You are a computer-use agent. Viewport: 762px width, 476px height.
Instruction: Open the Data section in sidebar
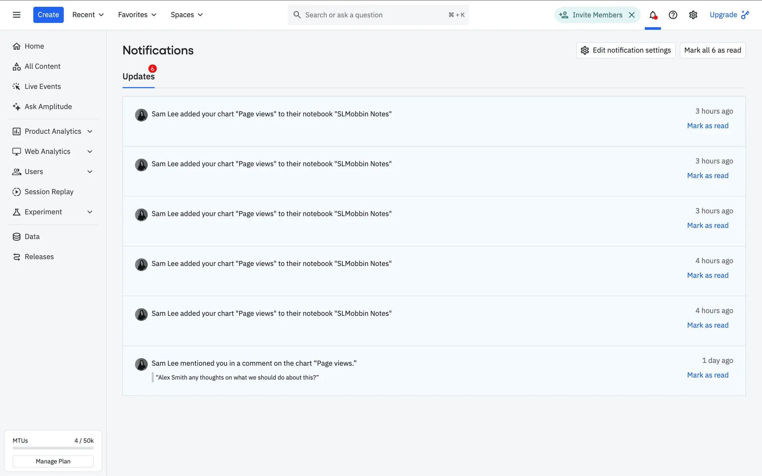(32, 237)
